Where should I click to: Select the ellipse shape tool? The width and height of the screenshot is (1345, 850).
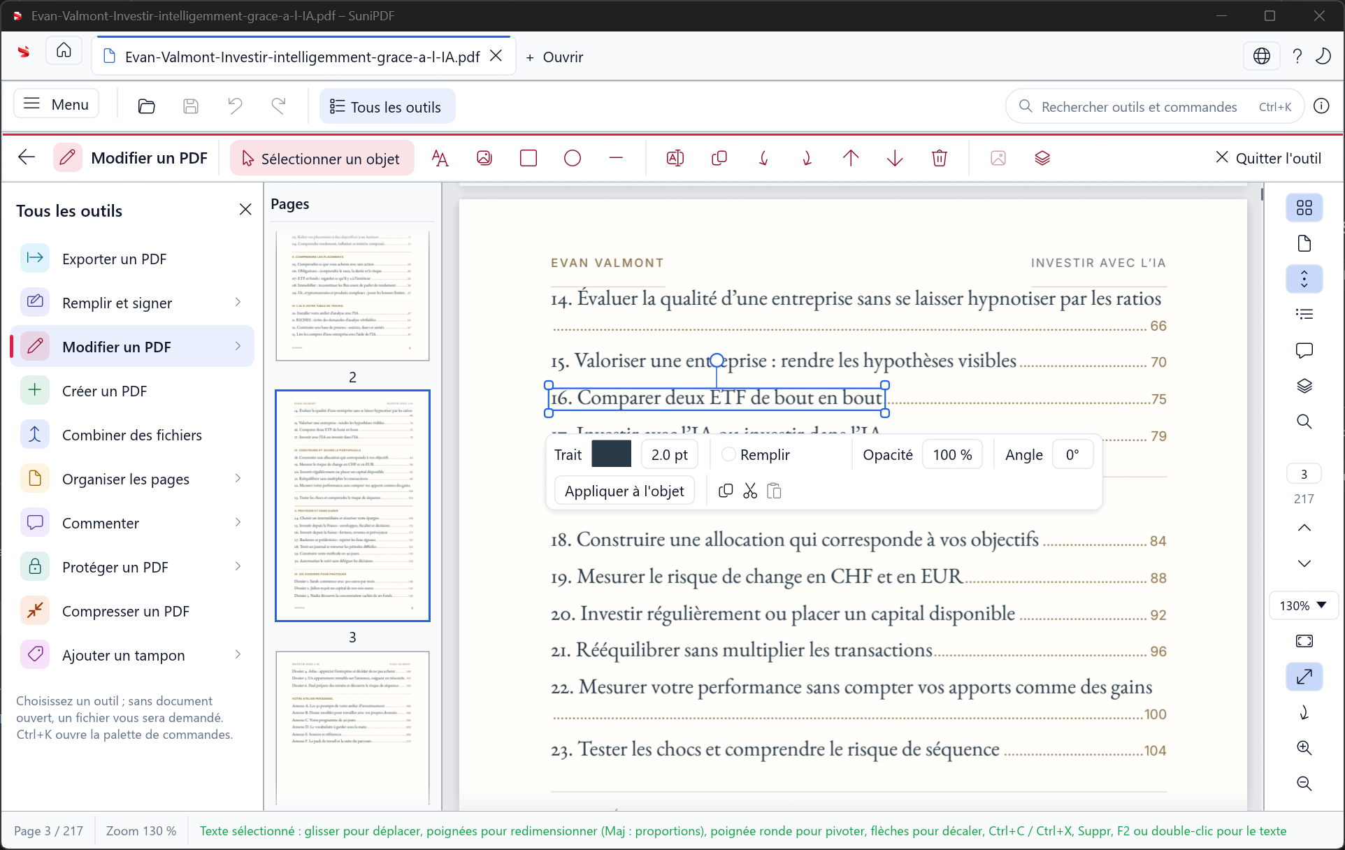[573, 159]
